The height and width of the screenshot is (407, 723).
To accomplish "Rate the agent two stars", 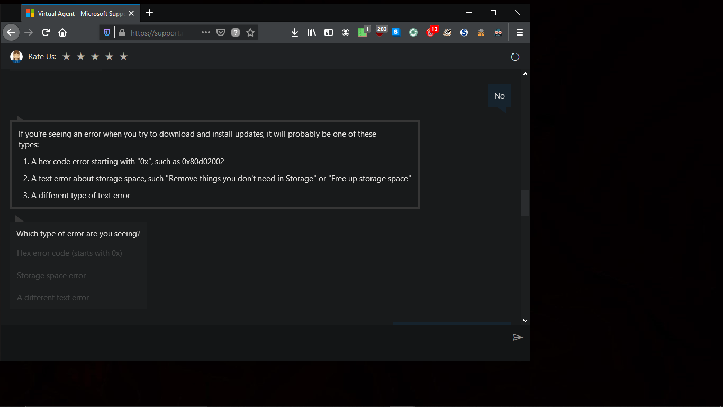I will tap(80, 57).
